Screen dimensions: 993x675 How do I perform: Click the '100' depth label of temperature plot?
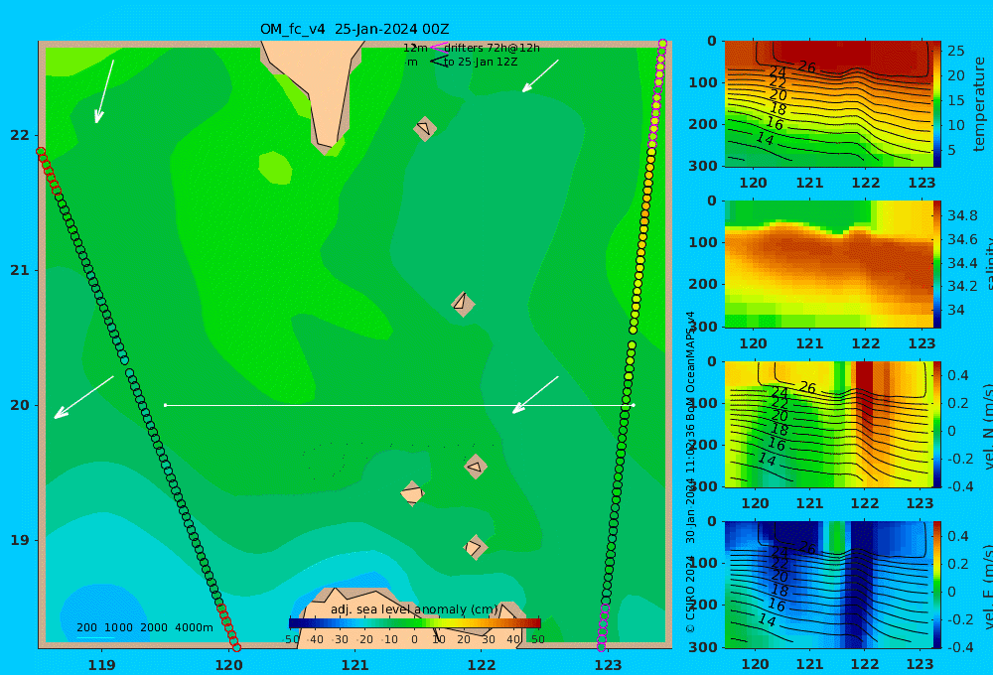(702, 82)
